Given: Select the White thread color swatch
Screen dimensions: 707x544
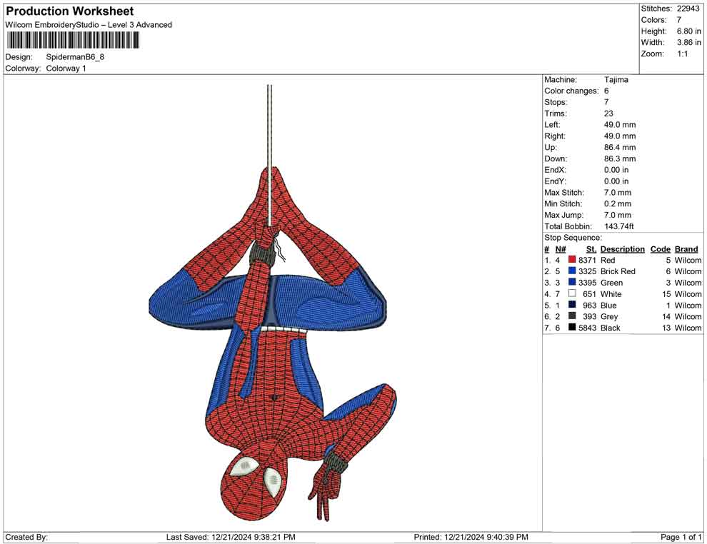Looking at the screenshot, I should click(x=572, y=293).
